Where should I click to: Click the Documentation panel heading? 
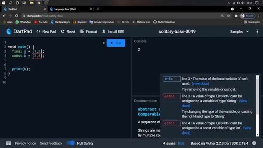point(145,101)
